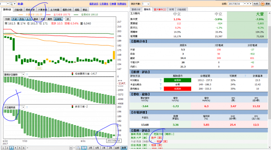Open the 日期 date picker dropdown arrow
This screenshot has width=271, height=150.
pyautogui.click(x=245, y=4)
